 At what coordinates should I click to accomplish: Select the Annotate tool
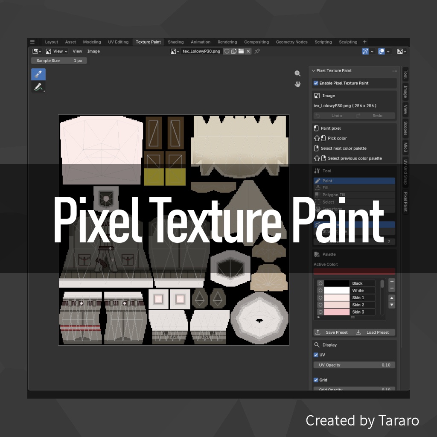click(x=38, y=87)
